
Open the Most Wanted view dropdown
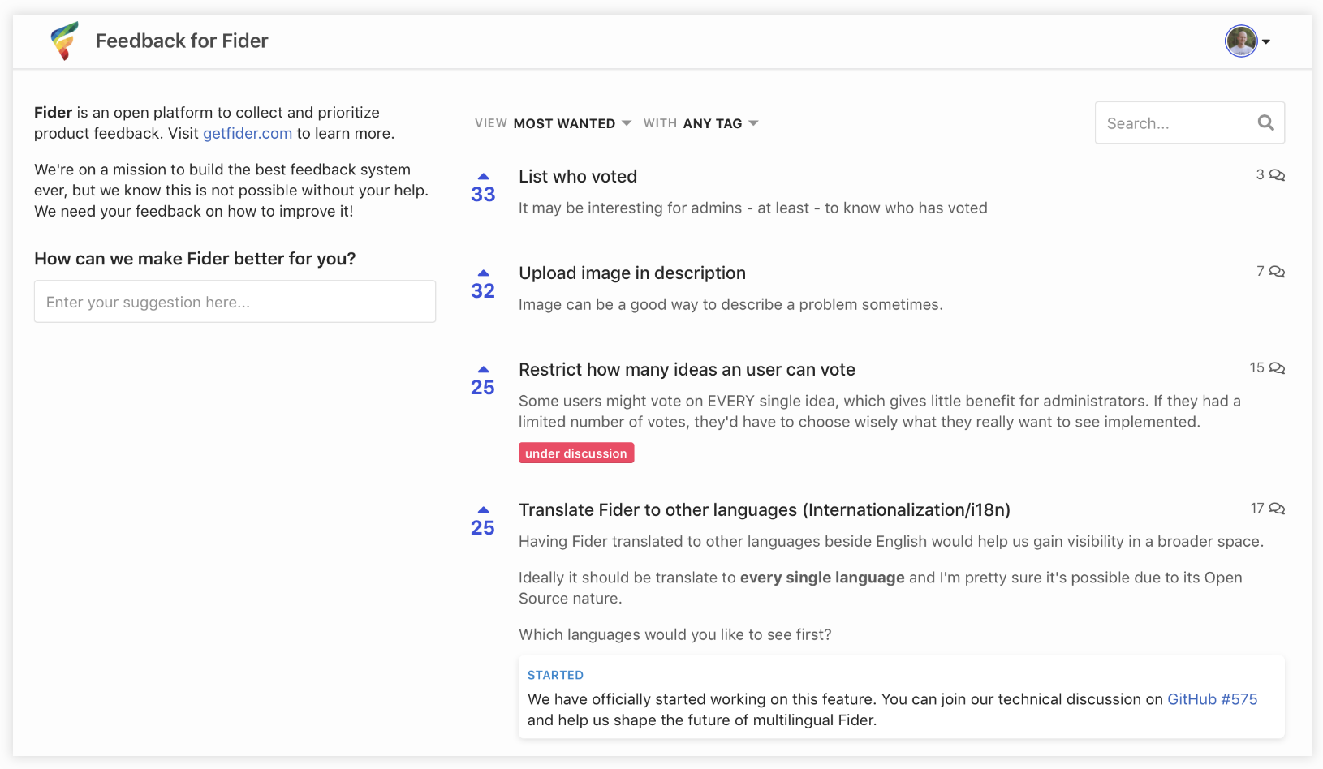tap(572, 123)
